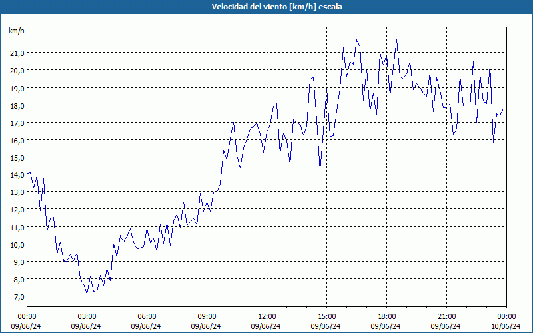Select the 12,0 y-axis value
Image resolution: width=533 pixels, height=333 pixels.
(18, 210)
